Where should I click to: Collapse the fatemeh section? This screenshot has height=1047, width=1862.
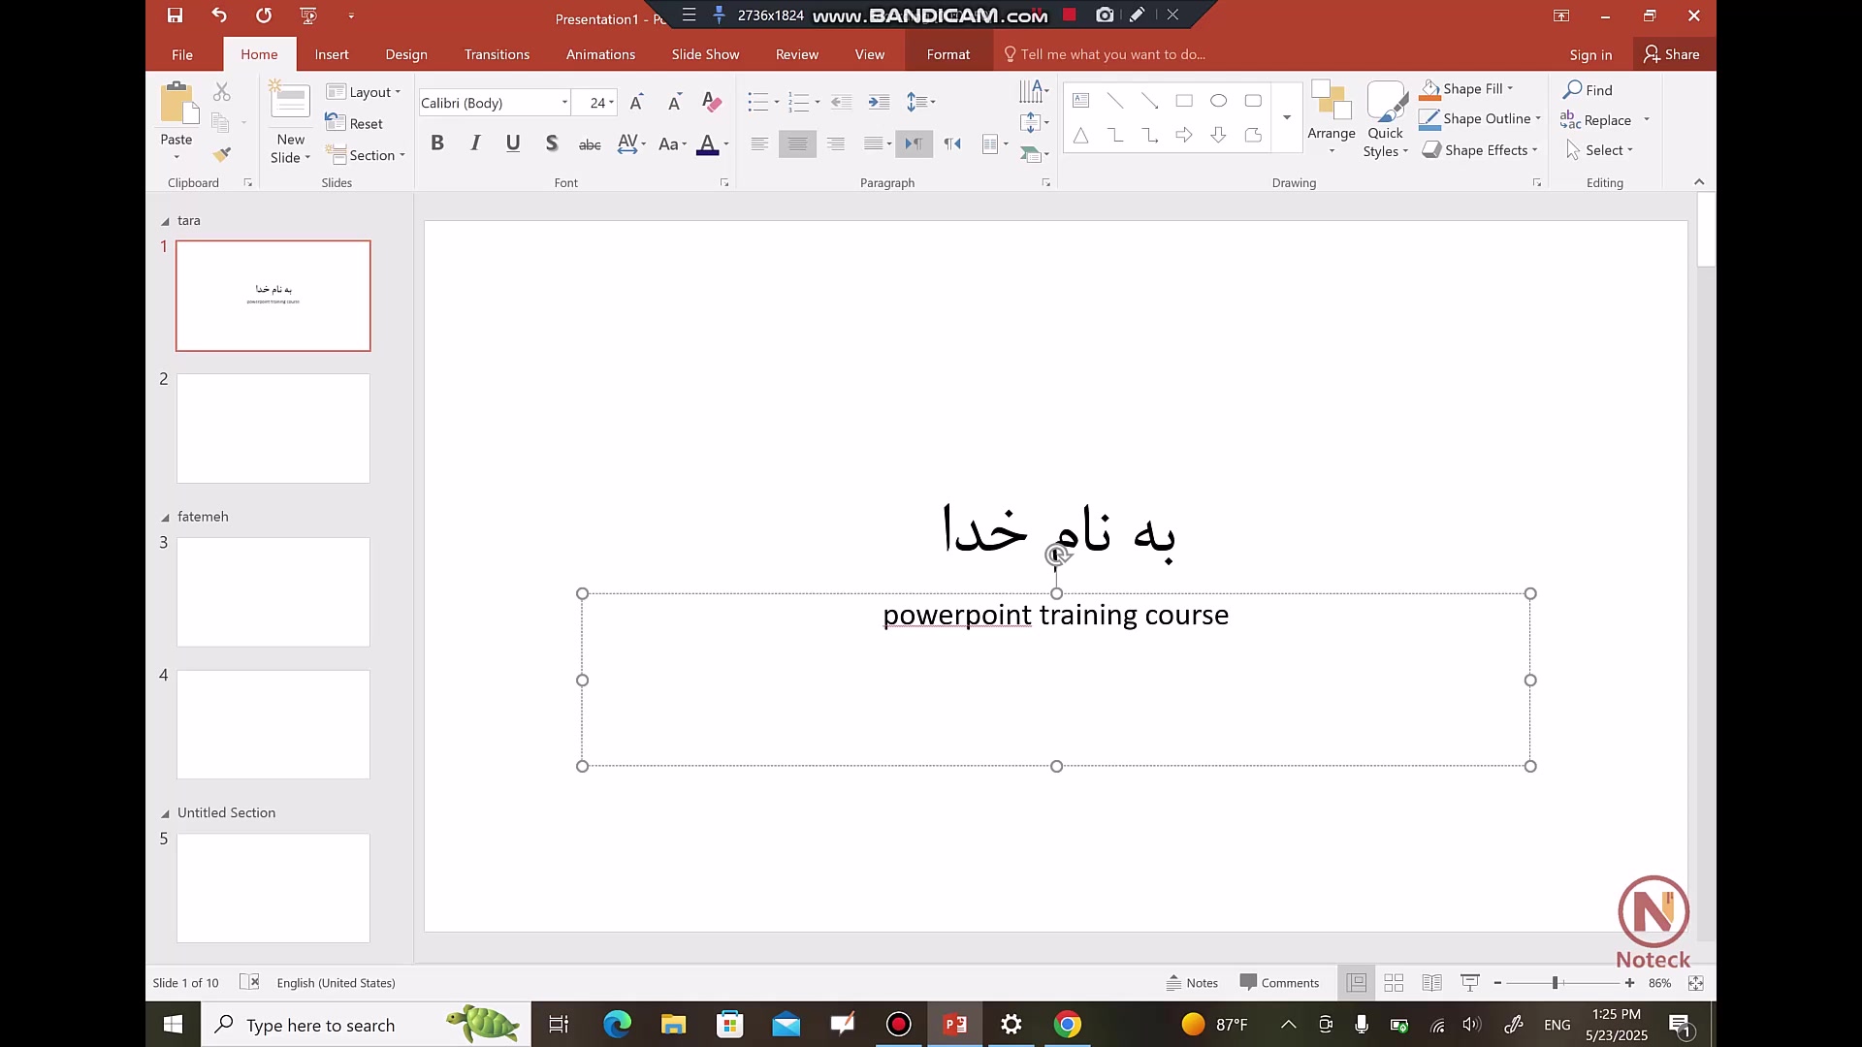point(165,518)
